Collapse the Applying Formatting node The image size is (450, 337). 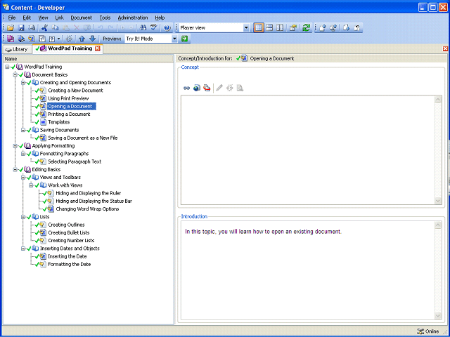coord(15,146)
